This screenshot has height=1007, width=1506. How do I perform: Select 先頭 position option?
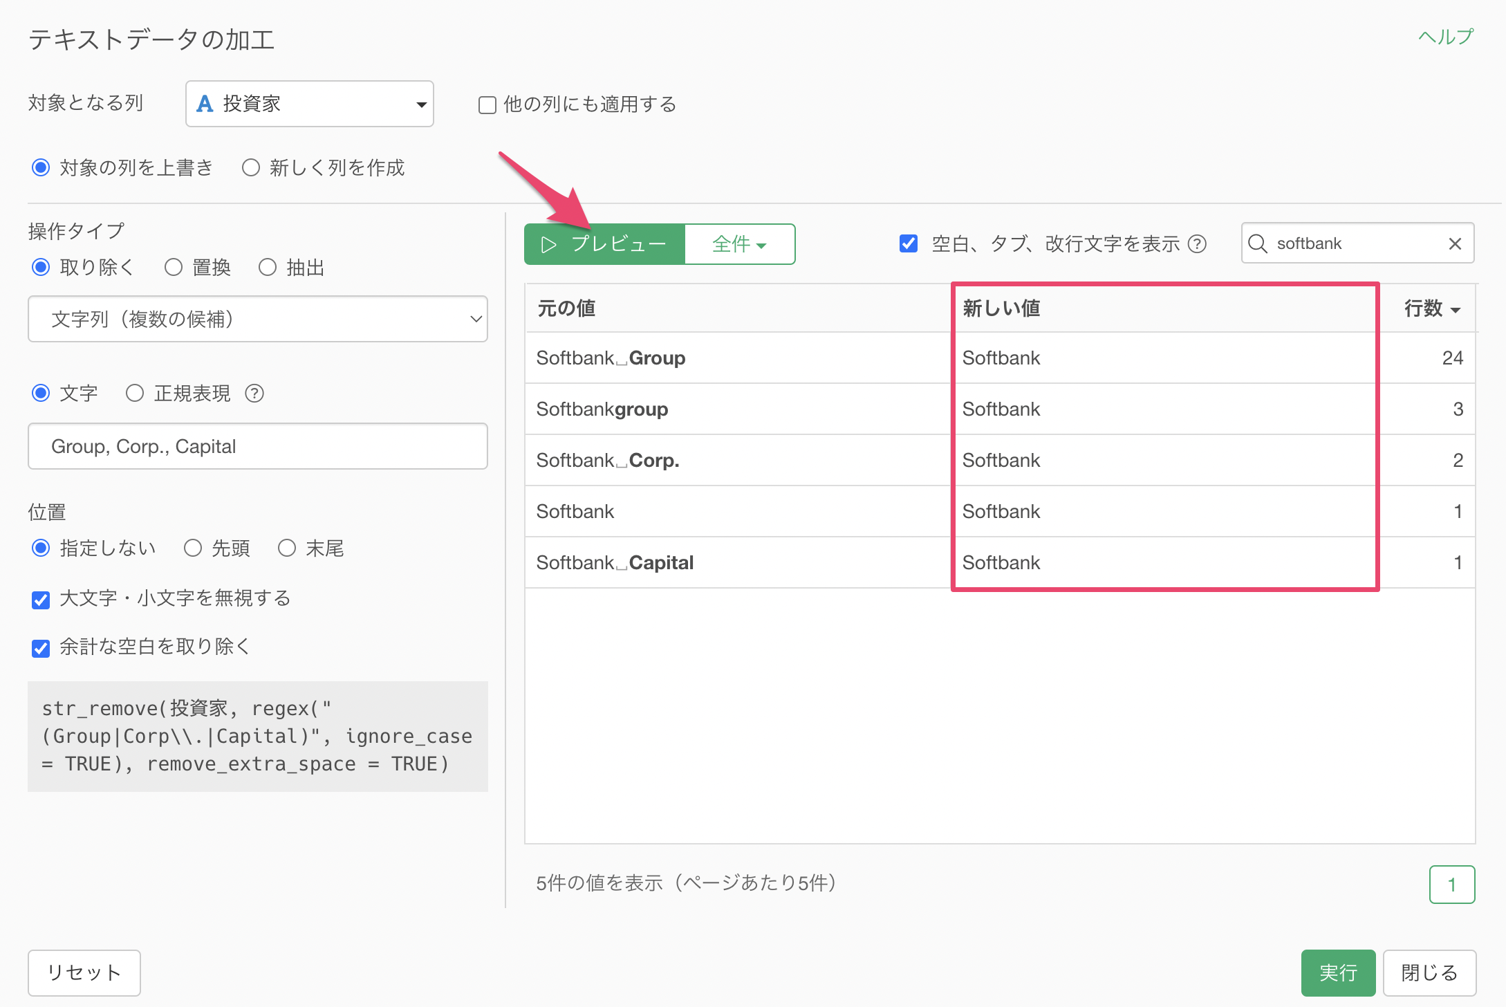[x=193, y=548]
